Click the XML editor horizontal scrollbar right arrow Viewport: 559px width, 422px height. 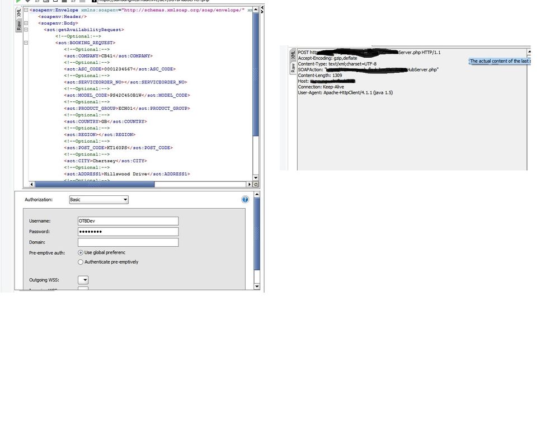249,185
